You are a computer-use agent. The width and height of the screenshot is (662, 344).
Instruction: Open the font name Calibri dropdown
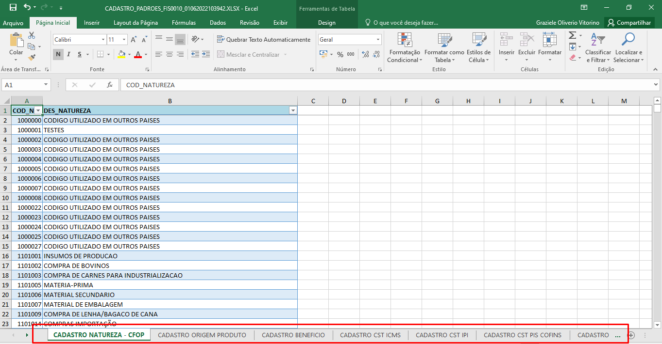pos(103,40)
